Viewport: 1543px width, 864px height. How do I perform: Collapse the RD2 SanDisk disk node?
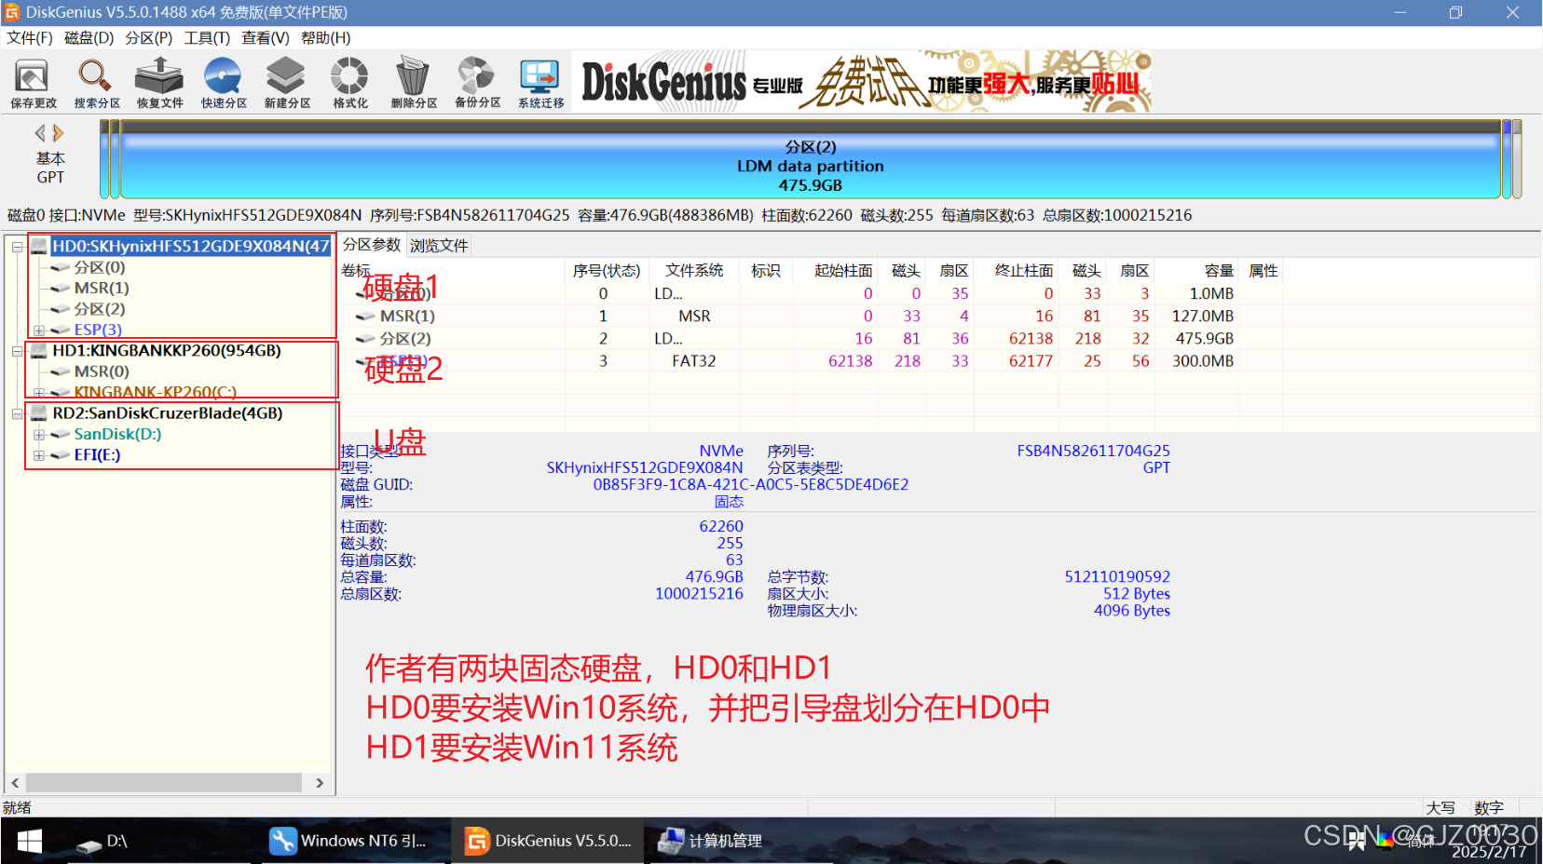17,413
